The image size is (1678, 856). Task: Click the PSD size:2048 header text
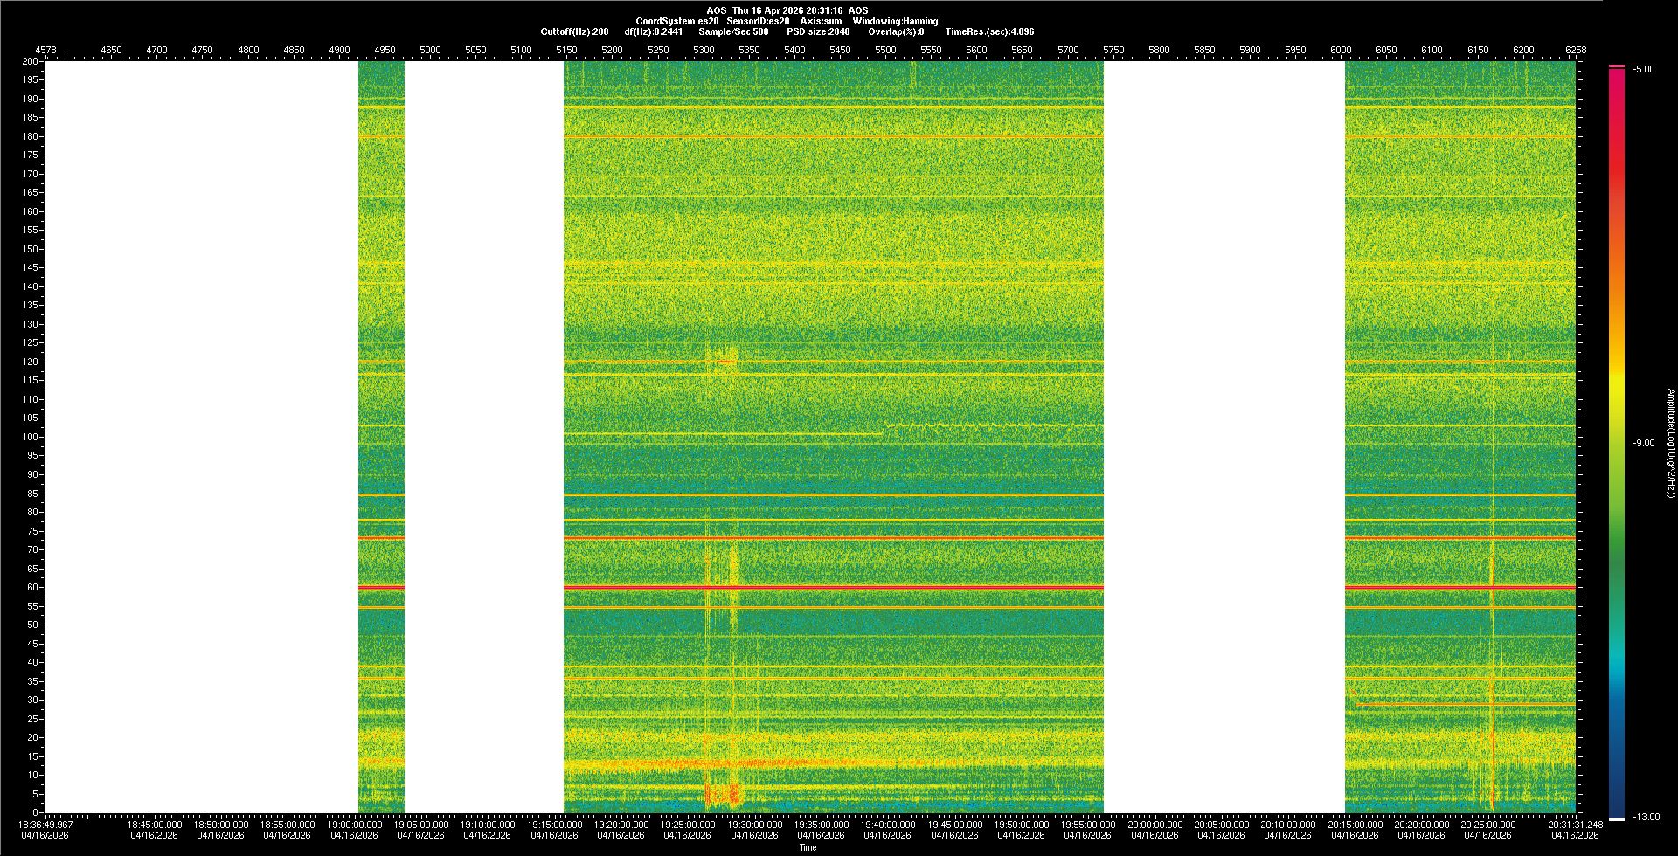[x=817, y=31]
